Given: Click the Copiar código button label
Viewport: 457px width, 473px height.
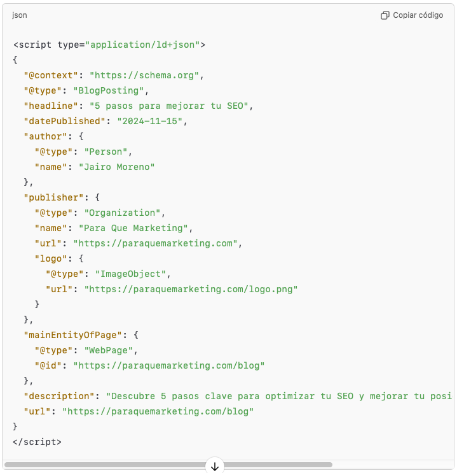Looking at the screenshot, I should point(418,15).
